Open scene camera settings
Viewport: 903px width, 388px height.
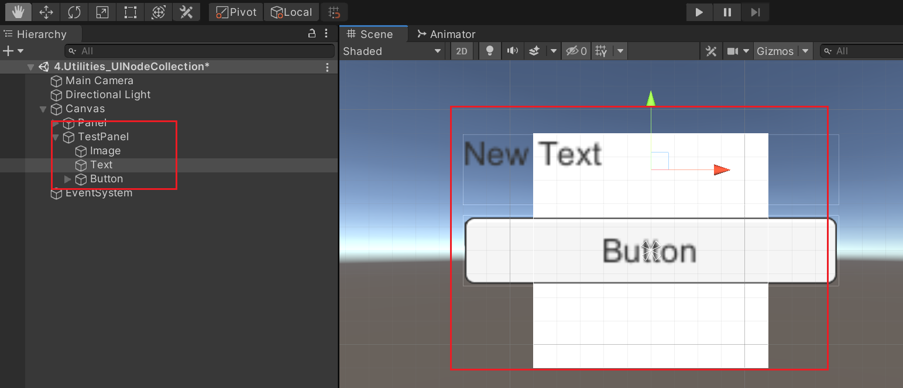pos(732,51)
